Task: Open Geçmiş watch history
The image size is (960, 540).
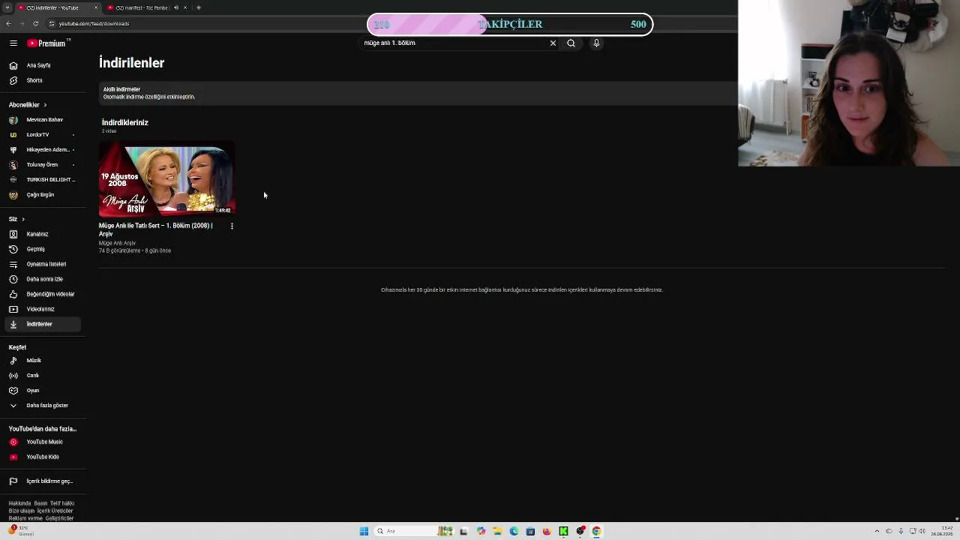Action: [43, 249]
